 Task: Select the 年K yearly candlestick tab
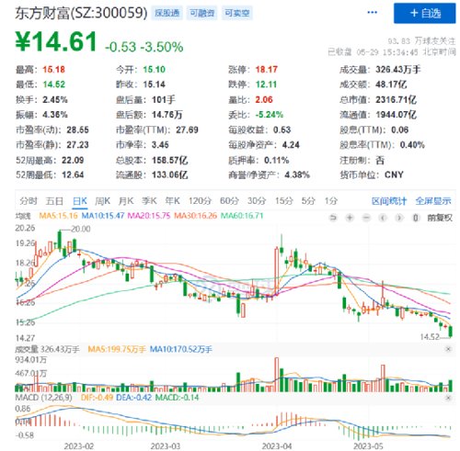pyautogui.click(x=173, y=201)
